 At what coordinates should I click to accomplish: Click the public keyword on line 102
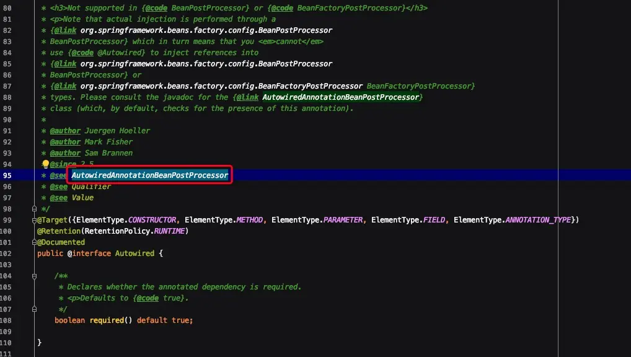point(50,253)
